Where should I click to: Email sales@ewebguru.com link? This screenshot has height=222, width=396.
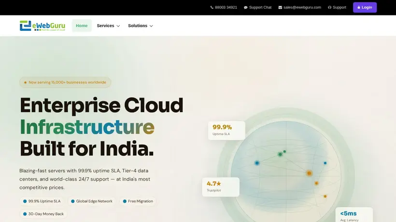click(299, 7)
